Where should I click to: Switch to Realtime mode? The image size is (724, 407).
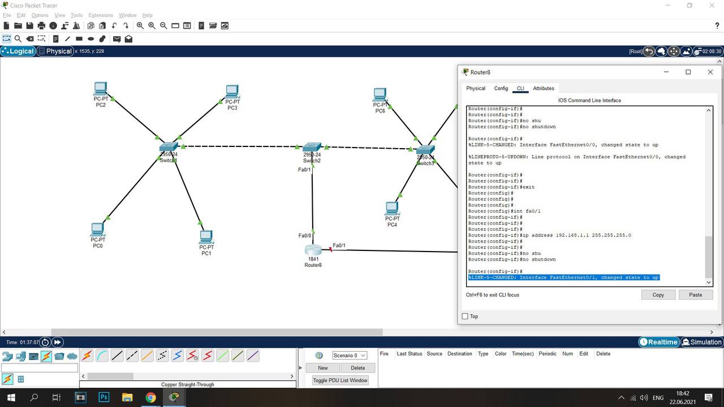(658, 342)
